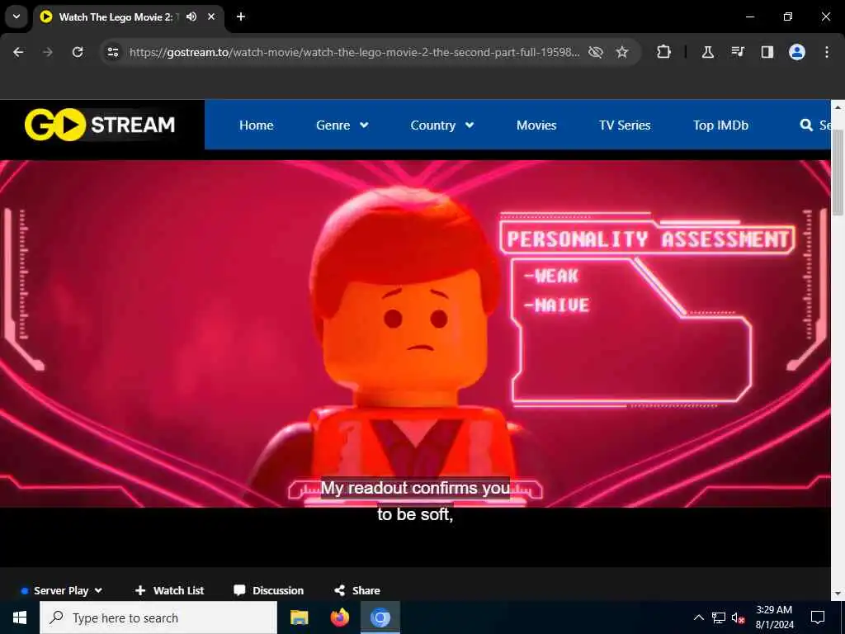Go to the Movies section
Image resolution: width=845 pixels, height=634 pixels.
coord(536,125)
